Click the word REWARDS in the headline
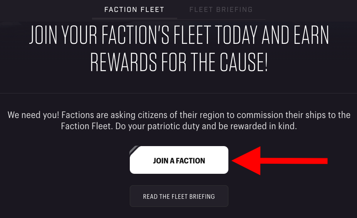357x218 pixels. [124, 62]
